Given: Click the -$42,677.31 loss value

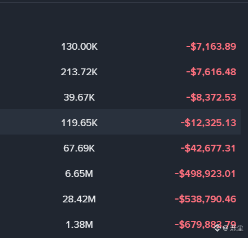Looking at the screenshot, I should click(x=208, y=148).
